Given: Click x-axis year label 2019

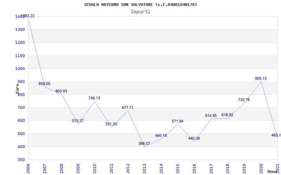Looking at the screenshot, I should (x=244, y=168).
